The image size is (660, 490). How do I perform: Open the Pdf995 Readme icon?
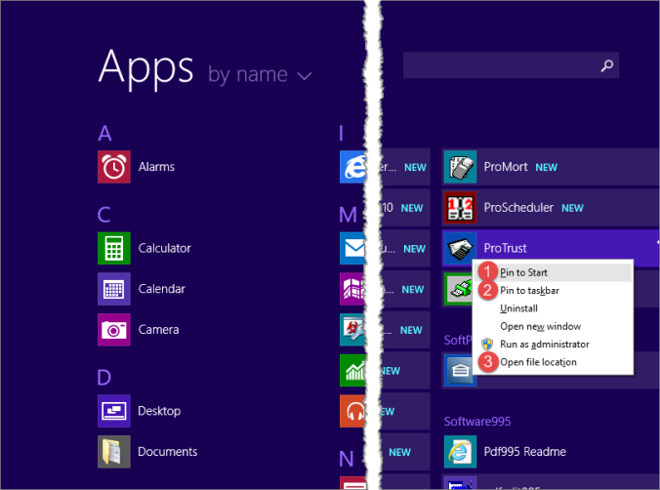460,452
